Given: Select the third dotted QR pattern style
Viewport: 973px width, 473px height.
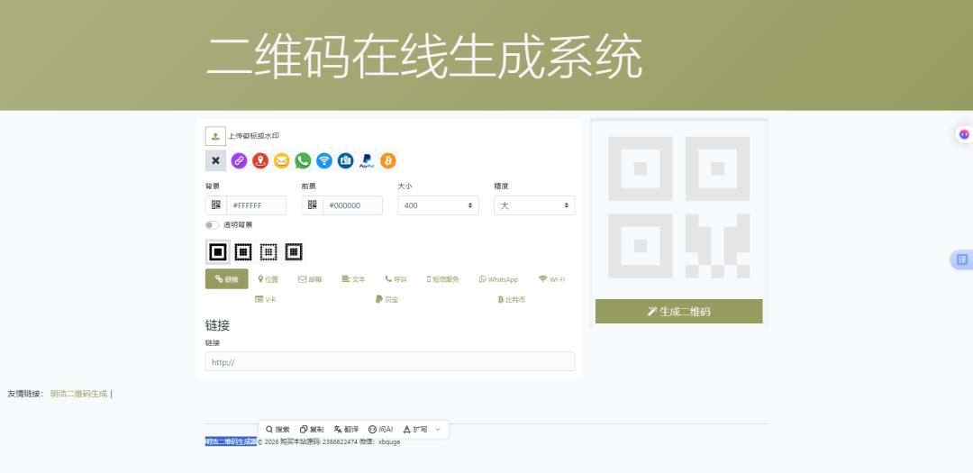Looking at the screenshot, I should (268, 252).
